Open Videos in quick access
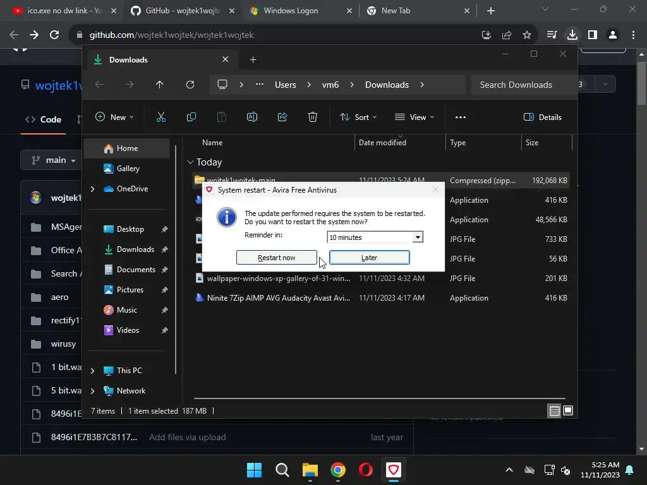This screenshot has height=485, width=647. pos(128,330)
